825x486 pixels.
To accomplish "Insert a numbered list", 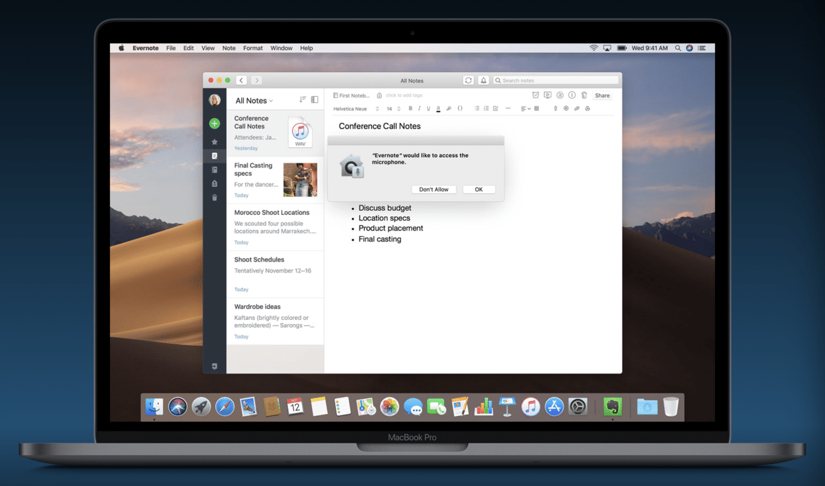I will tap(486, 108).
